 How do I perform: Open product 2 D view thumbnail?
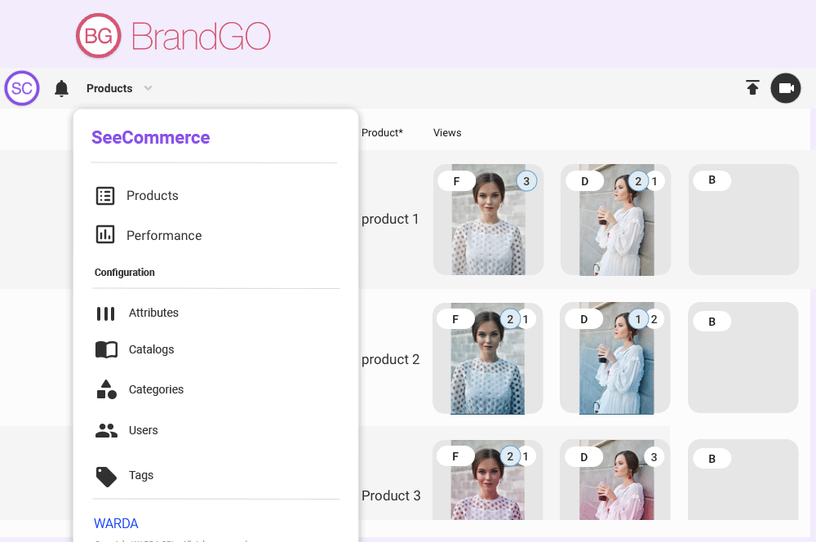(x=615, y=358)
